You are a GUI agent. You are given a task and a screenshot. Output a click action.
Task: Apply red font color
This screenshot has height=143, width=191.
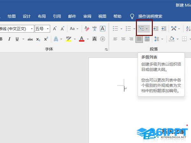tap(81, 39)
